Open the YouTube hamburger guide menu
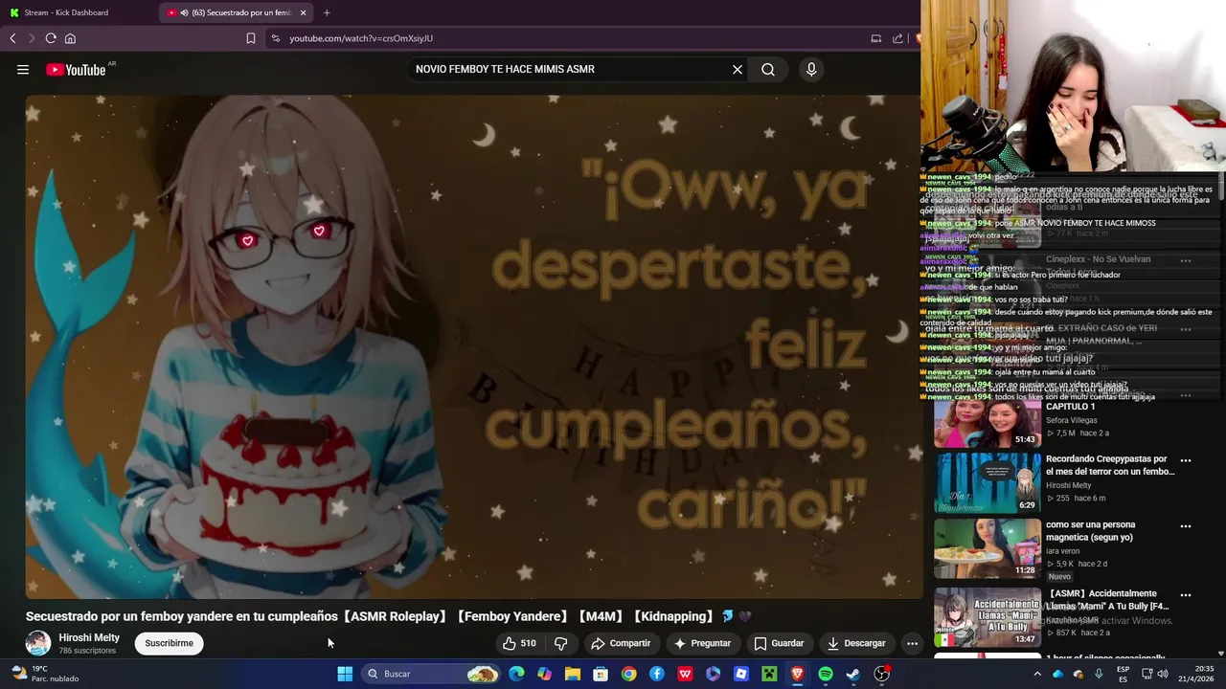Viewport: 1226px width, 689px height. tap(23, 69)
